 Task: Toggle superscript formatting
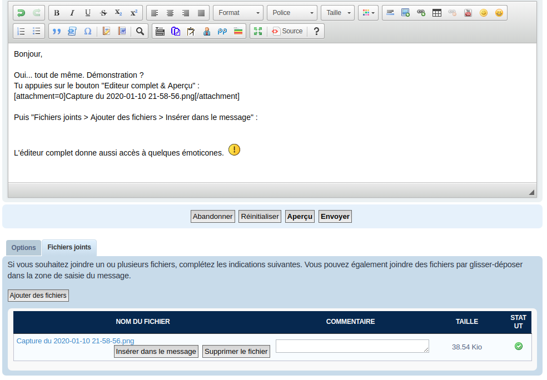(x=134, y=13)
